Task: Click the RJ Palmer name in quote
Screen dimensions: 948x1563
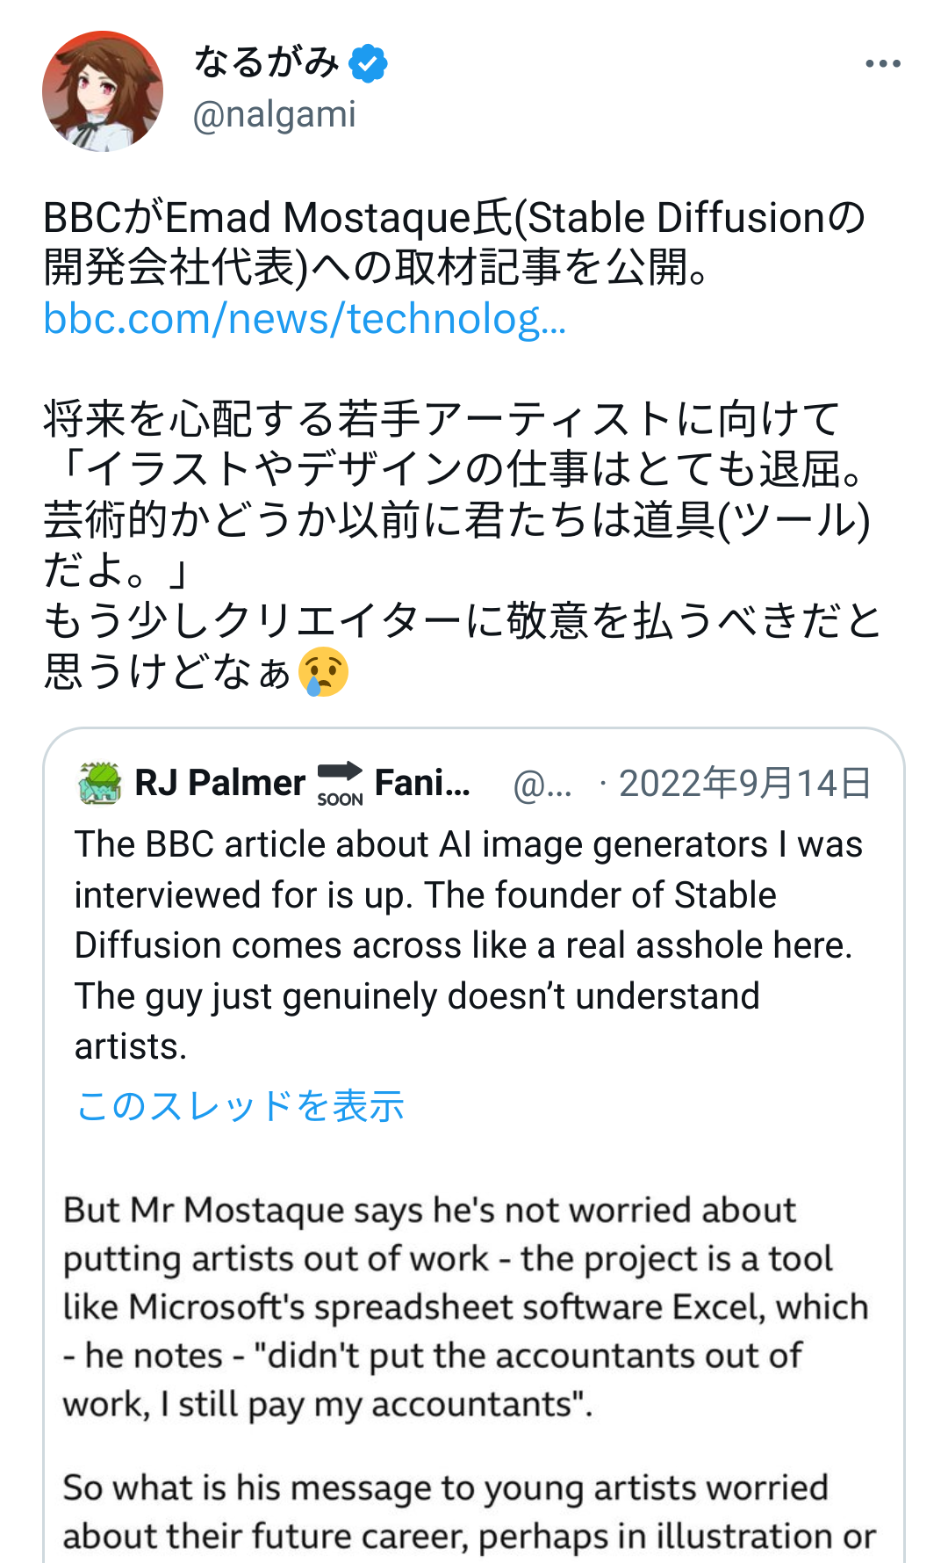Action: pyautogui.click(x=219, y=783)
